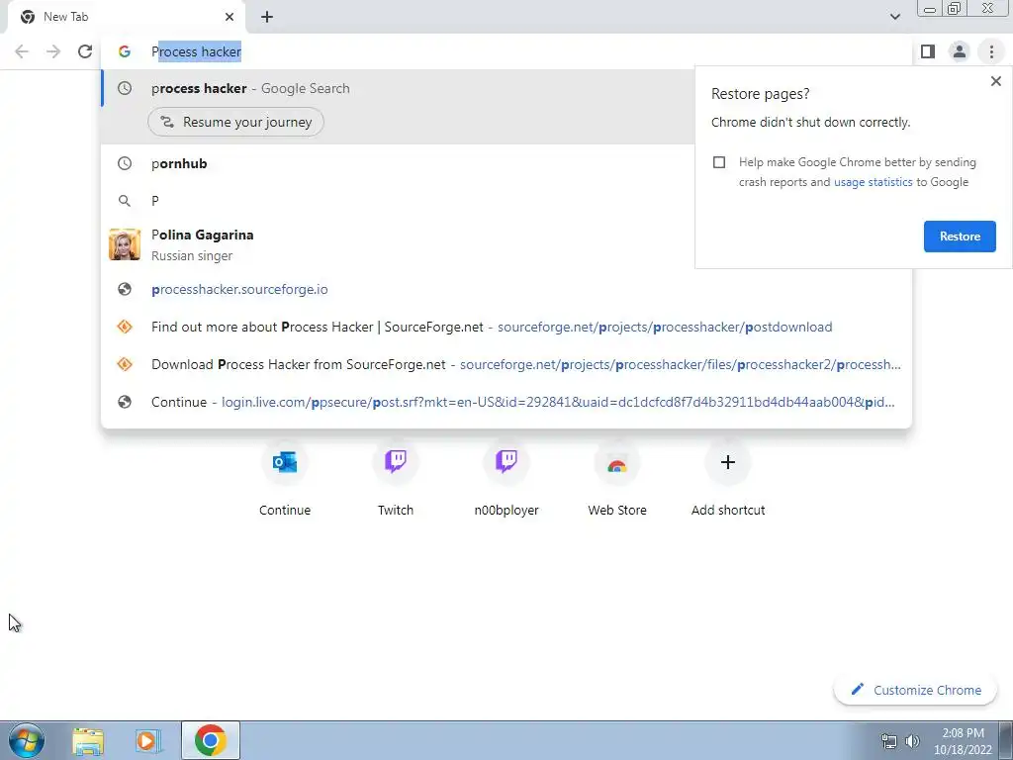Select the New Tab tab
1013x760 pixels.
pos(126,17)
